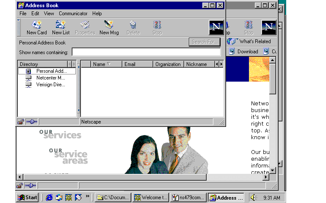Create a New List in Address Book
Viewport: 326px width, 203px height.
click(x=61, y=27)
